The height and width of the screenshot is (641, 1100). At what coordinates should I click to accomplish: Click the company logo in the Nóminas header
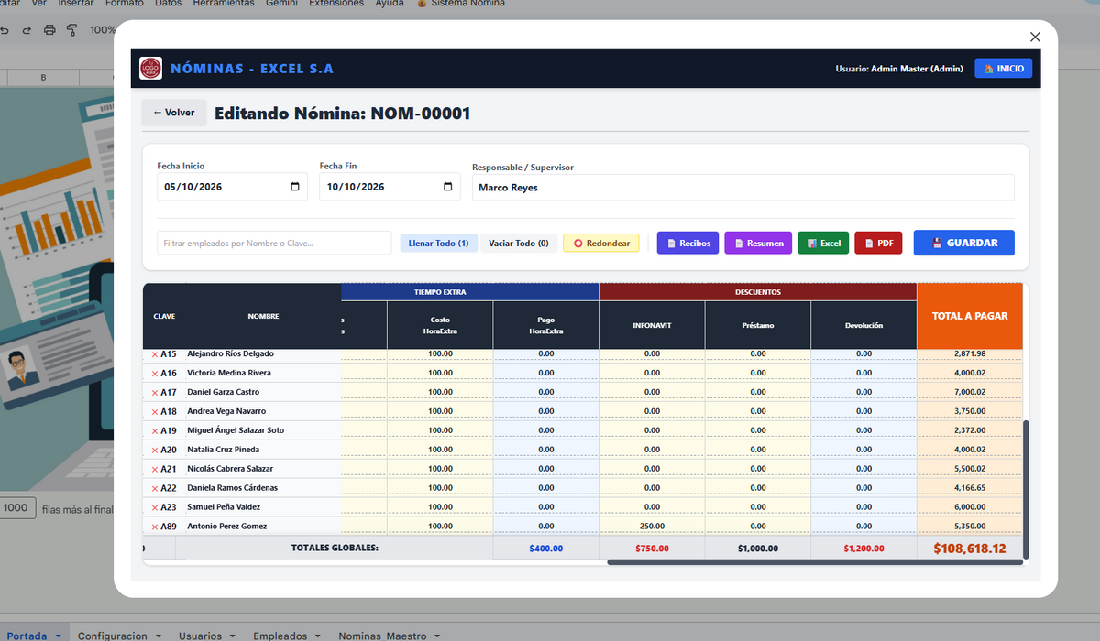coord(150,69)
